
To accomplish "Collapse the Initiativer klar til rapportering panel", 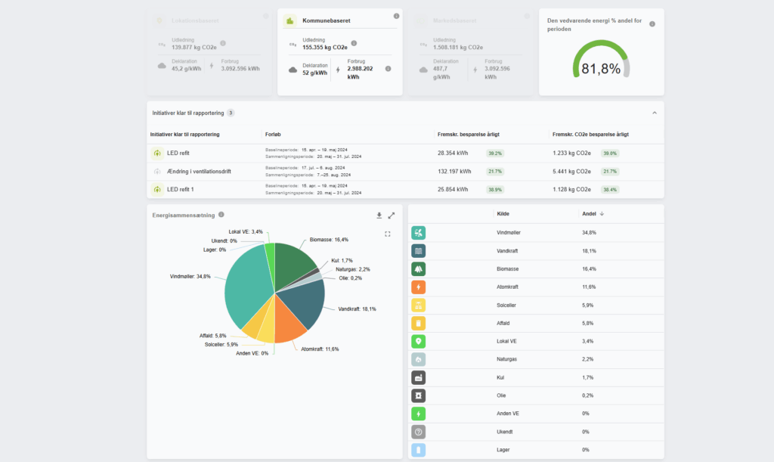I will pos(655,113).
